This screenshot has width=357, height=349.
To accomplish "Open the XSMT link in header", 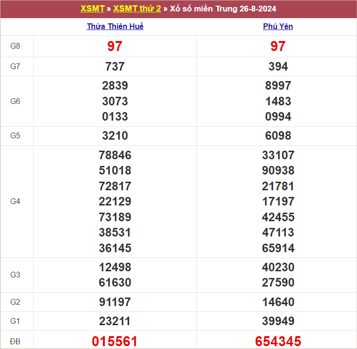I will [x=92, y=9].
